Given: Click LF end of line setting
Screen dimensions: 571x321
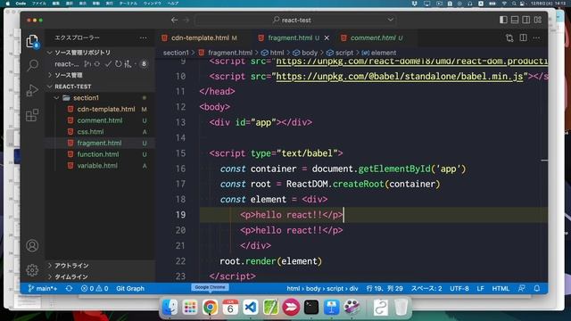Looking at the screenshot, I should point(480,289).
